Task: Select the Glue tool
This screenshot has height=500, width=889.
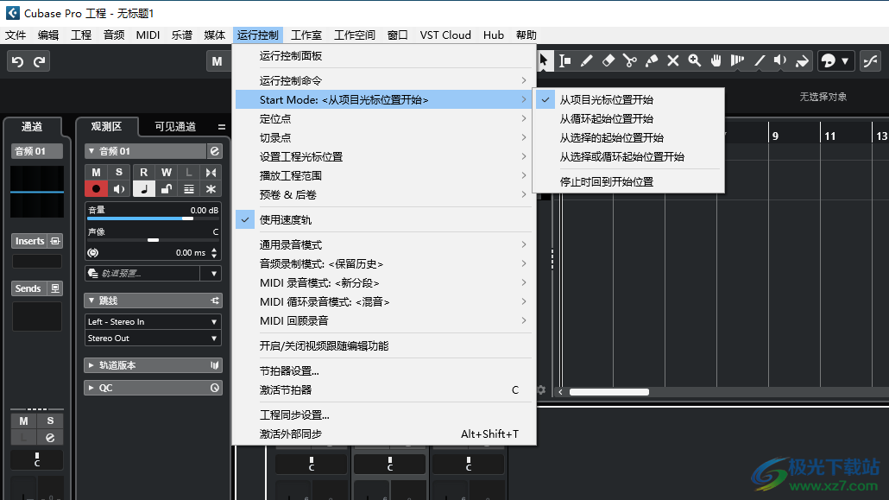Action: tap(650, 60)
